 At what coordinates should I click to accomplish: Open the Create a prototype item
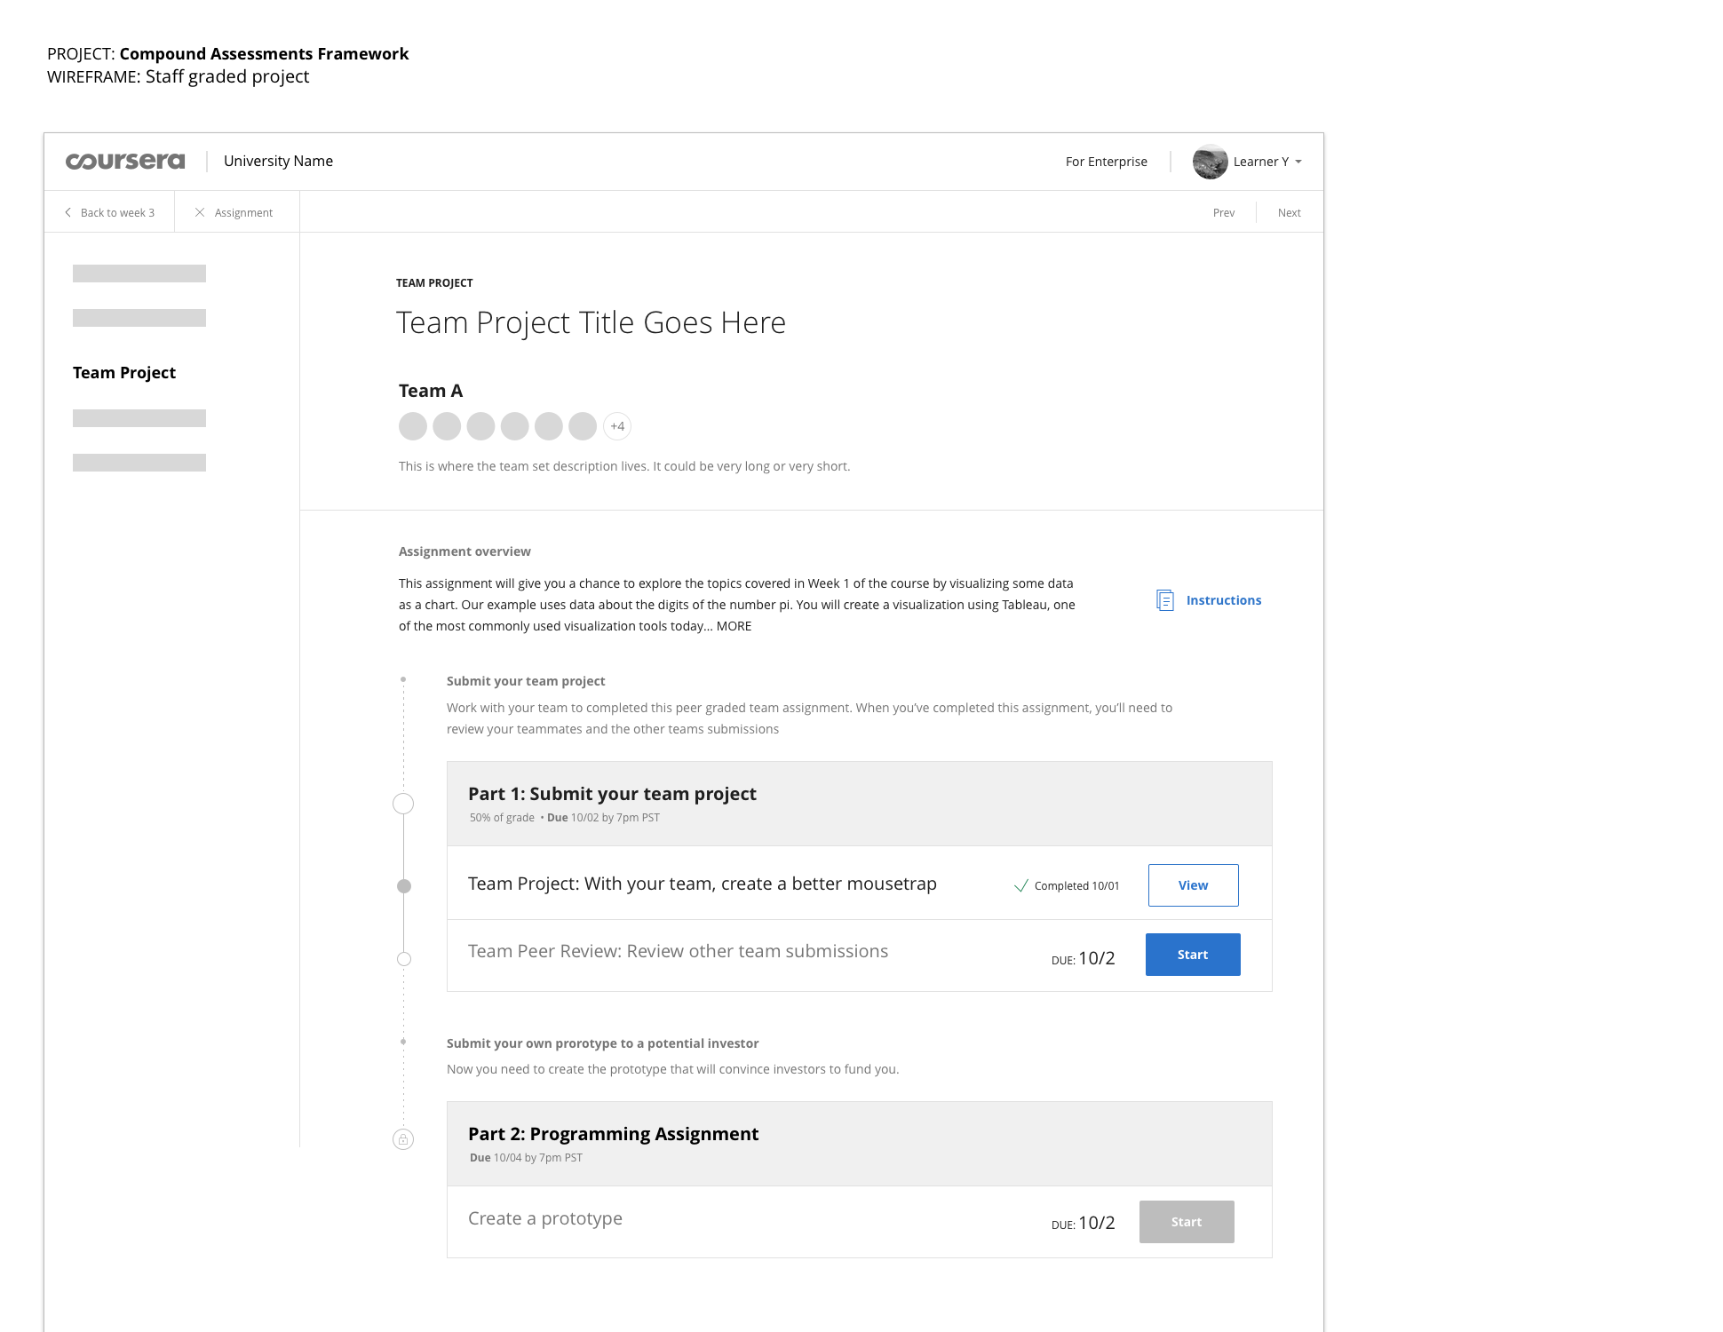coord(545,1218)
